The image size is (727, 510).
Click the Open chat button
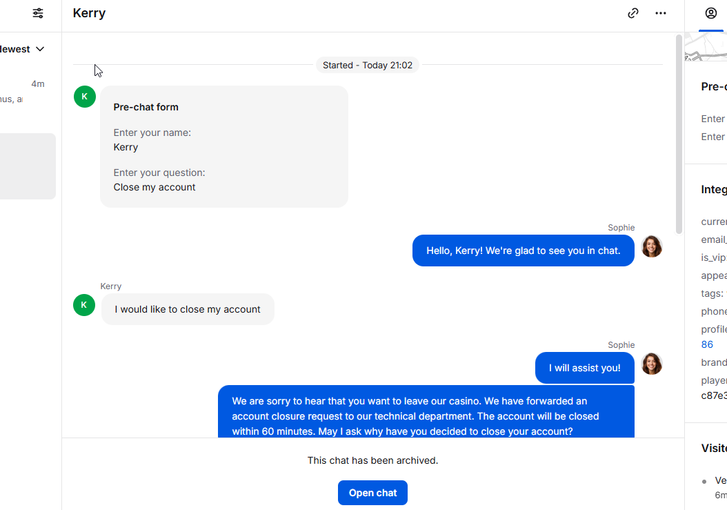372,493
